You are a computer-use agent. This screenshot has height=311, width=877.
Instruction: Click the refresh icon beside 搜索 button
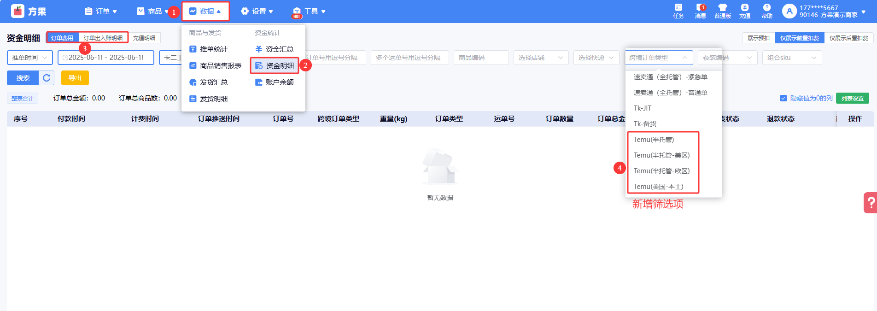coord(47,78)
